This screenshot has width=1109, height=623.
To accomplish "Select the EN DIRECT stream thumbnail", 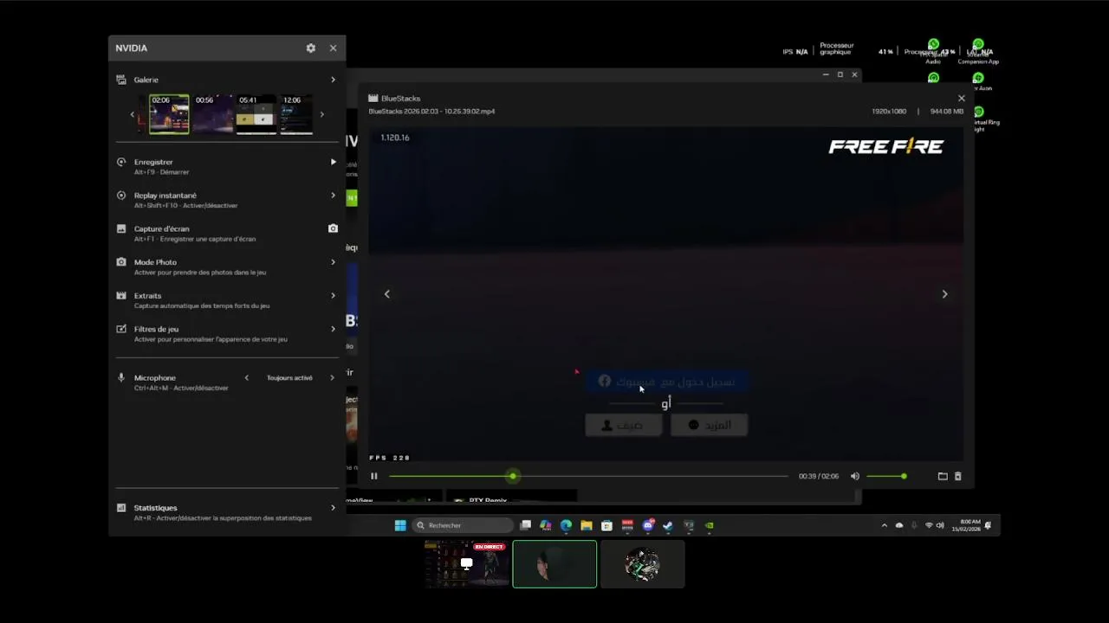I will tap(466, 564).
